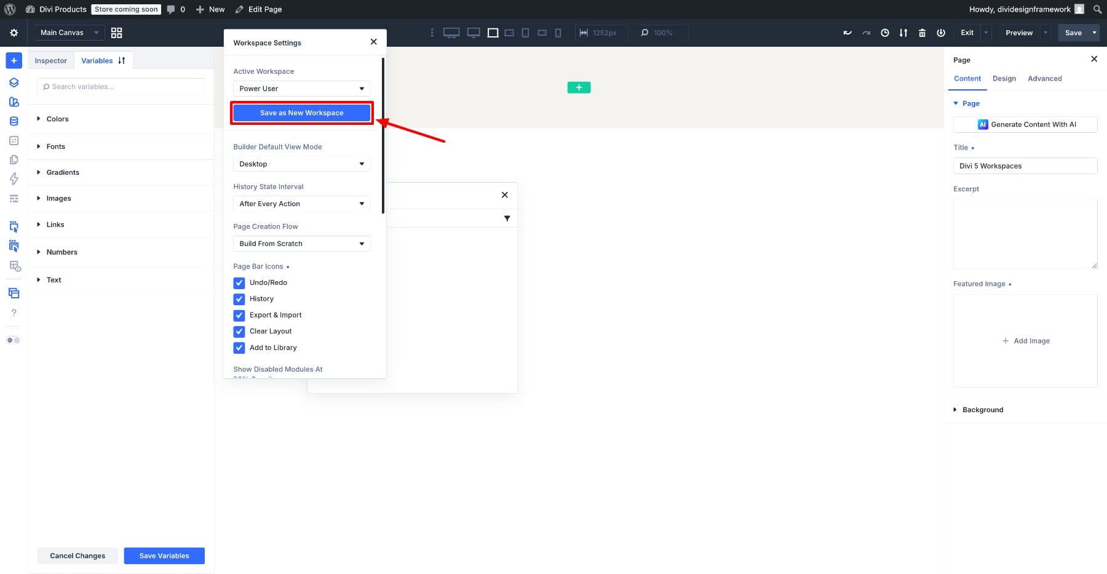Click the Preview button
Viewport: 1107px width, 574px height.
[x=1018, y=33]
